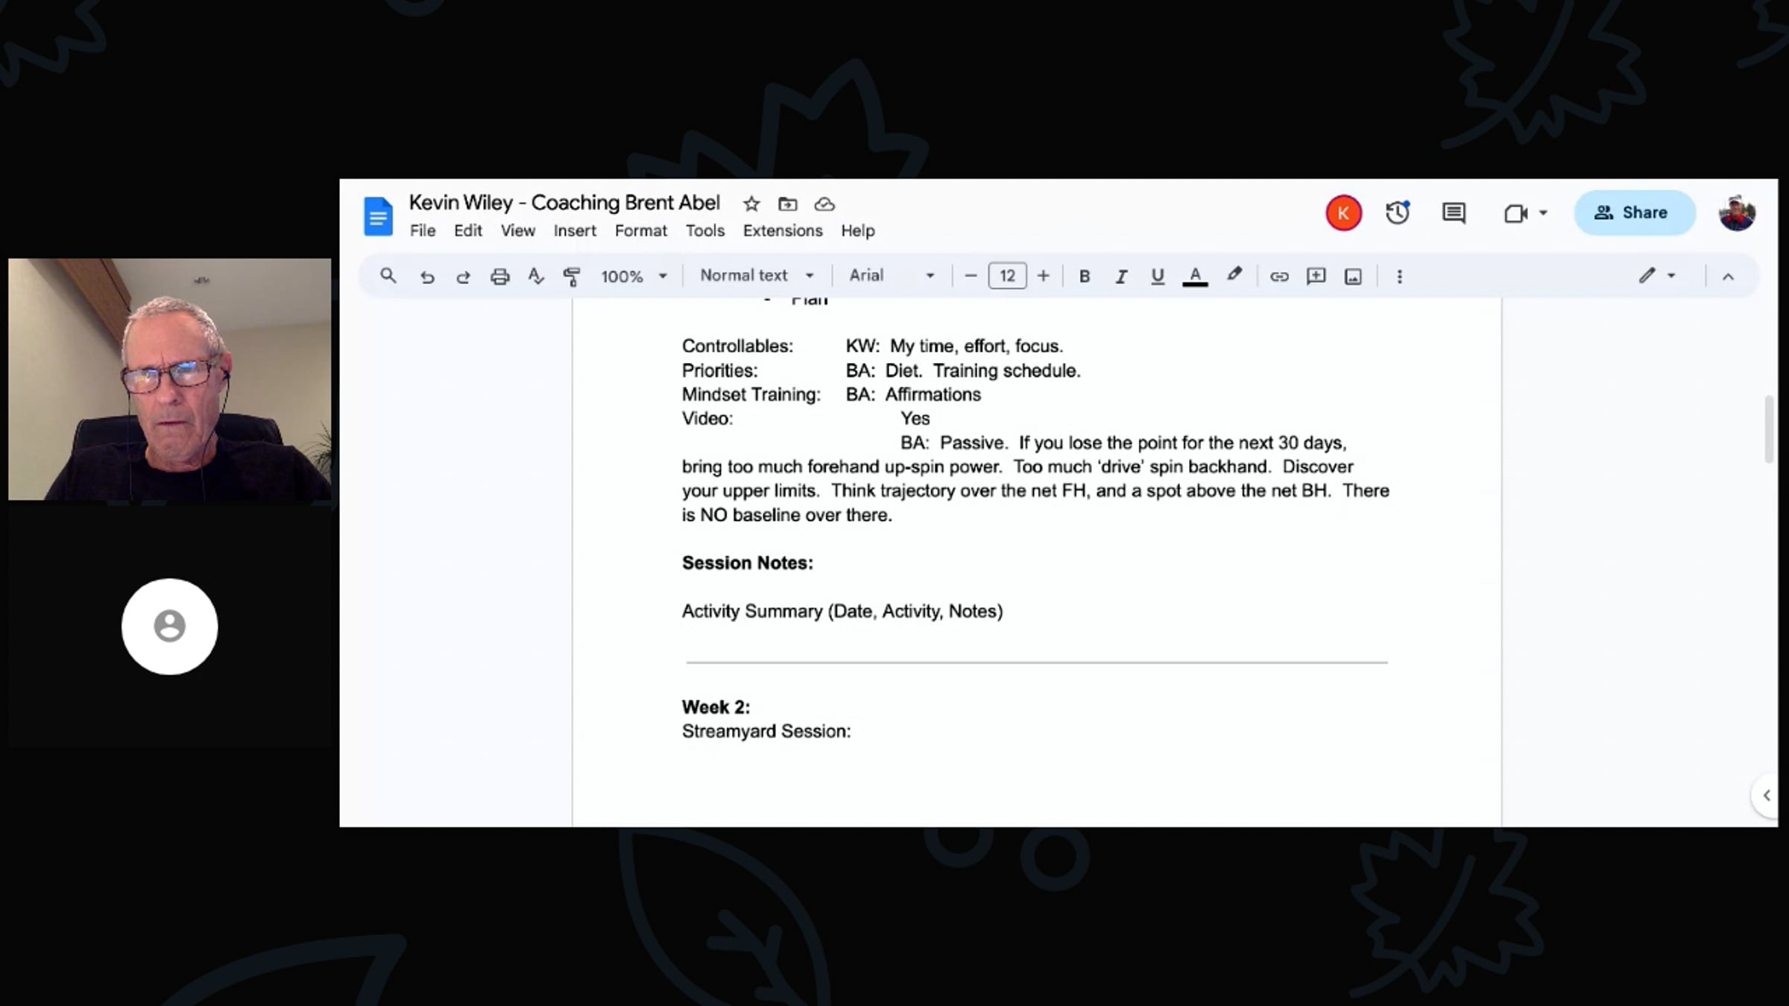This screenshot has height=1006, width=1789.
Task: Click the font size input field
Action: (1006, 276)
